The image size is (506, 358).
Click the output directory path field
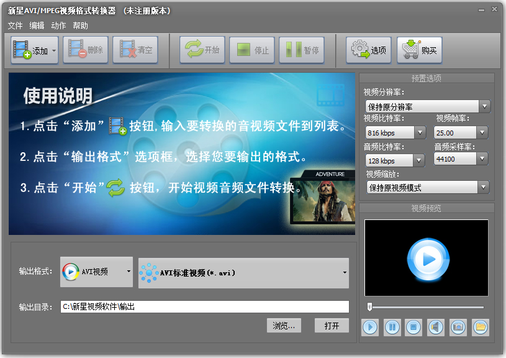pos(186,306)
